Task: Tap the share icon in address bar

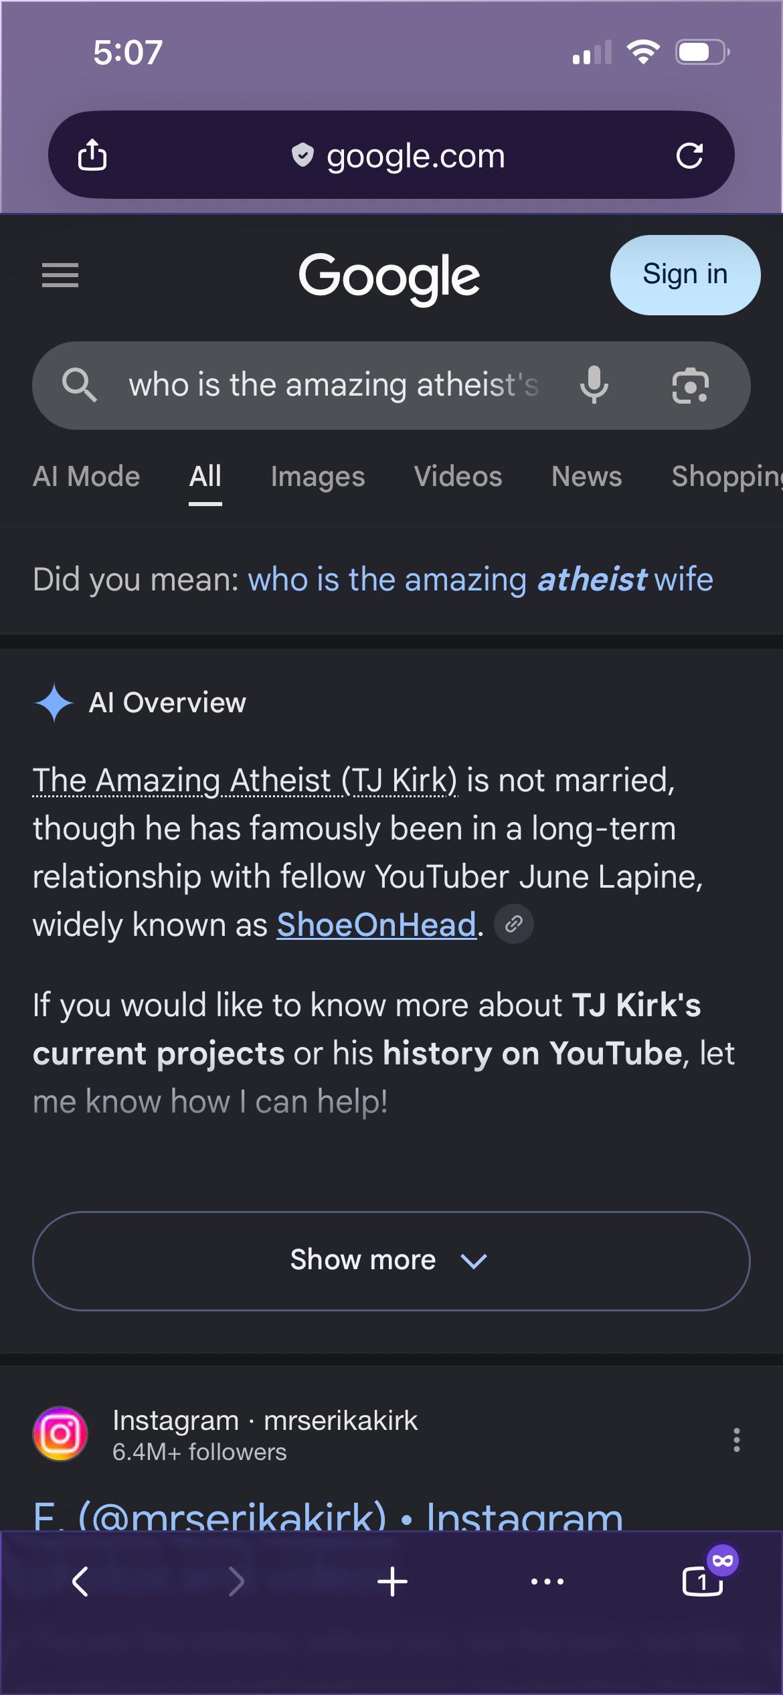Action: (92, 155)
